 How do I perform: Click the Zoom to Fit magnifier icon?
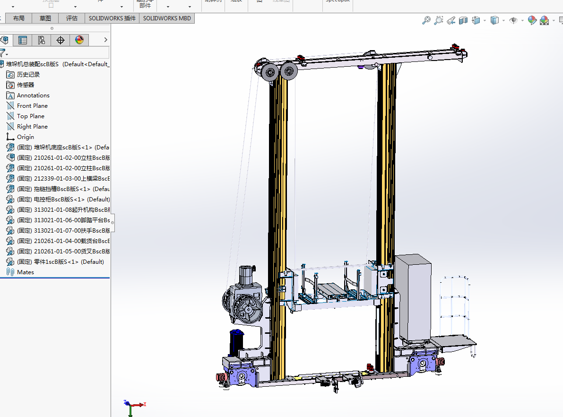[x=426, y=20]
